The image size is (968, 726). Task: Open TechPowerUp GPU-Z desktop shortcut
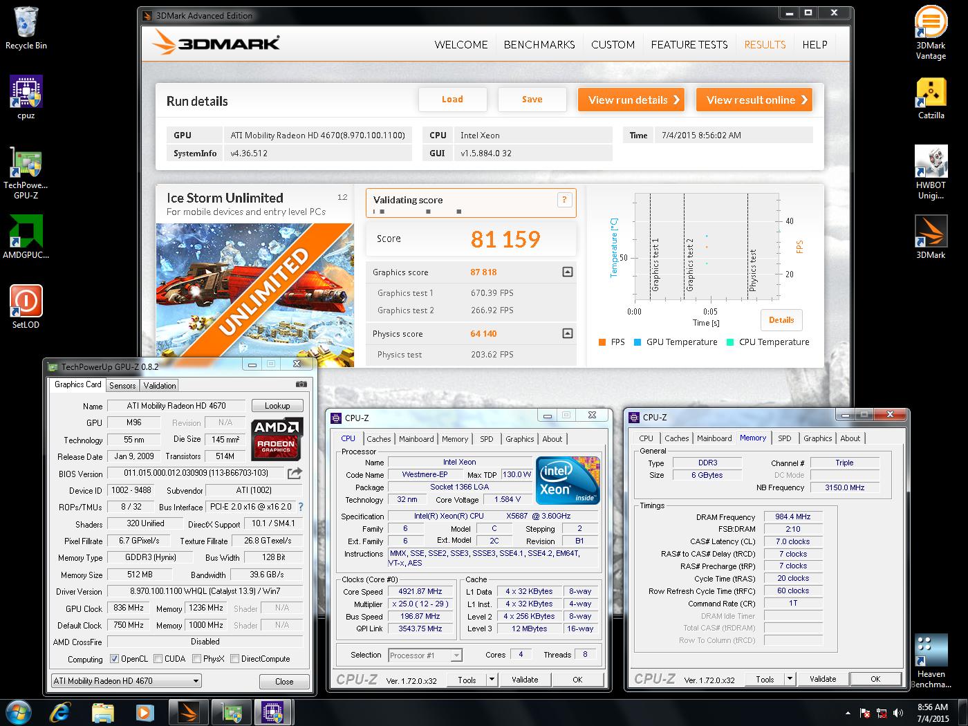point(26,173)
